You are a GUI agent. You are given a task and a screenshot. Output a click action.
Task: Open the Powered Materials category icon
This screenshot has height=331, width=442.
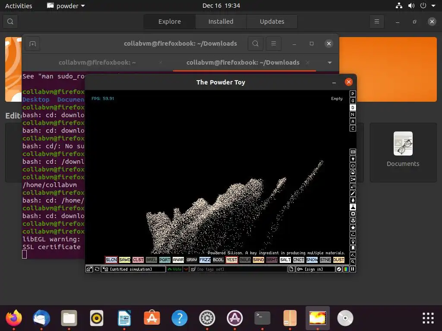(353, 166)
